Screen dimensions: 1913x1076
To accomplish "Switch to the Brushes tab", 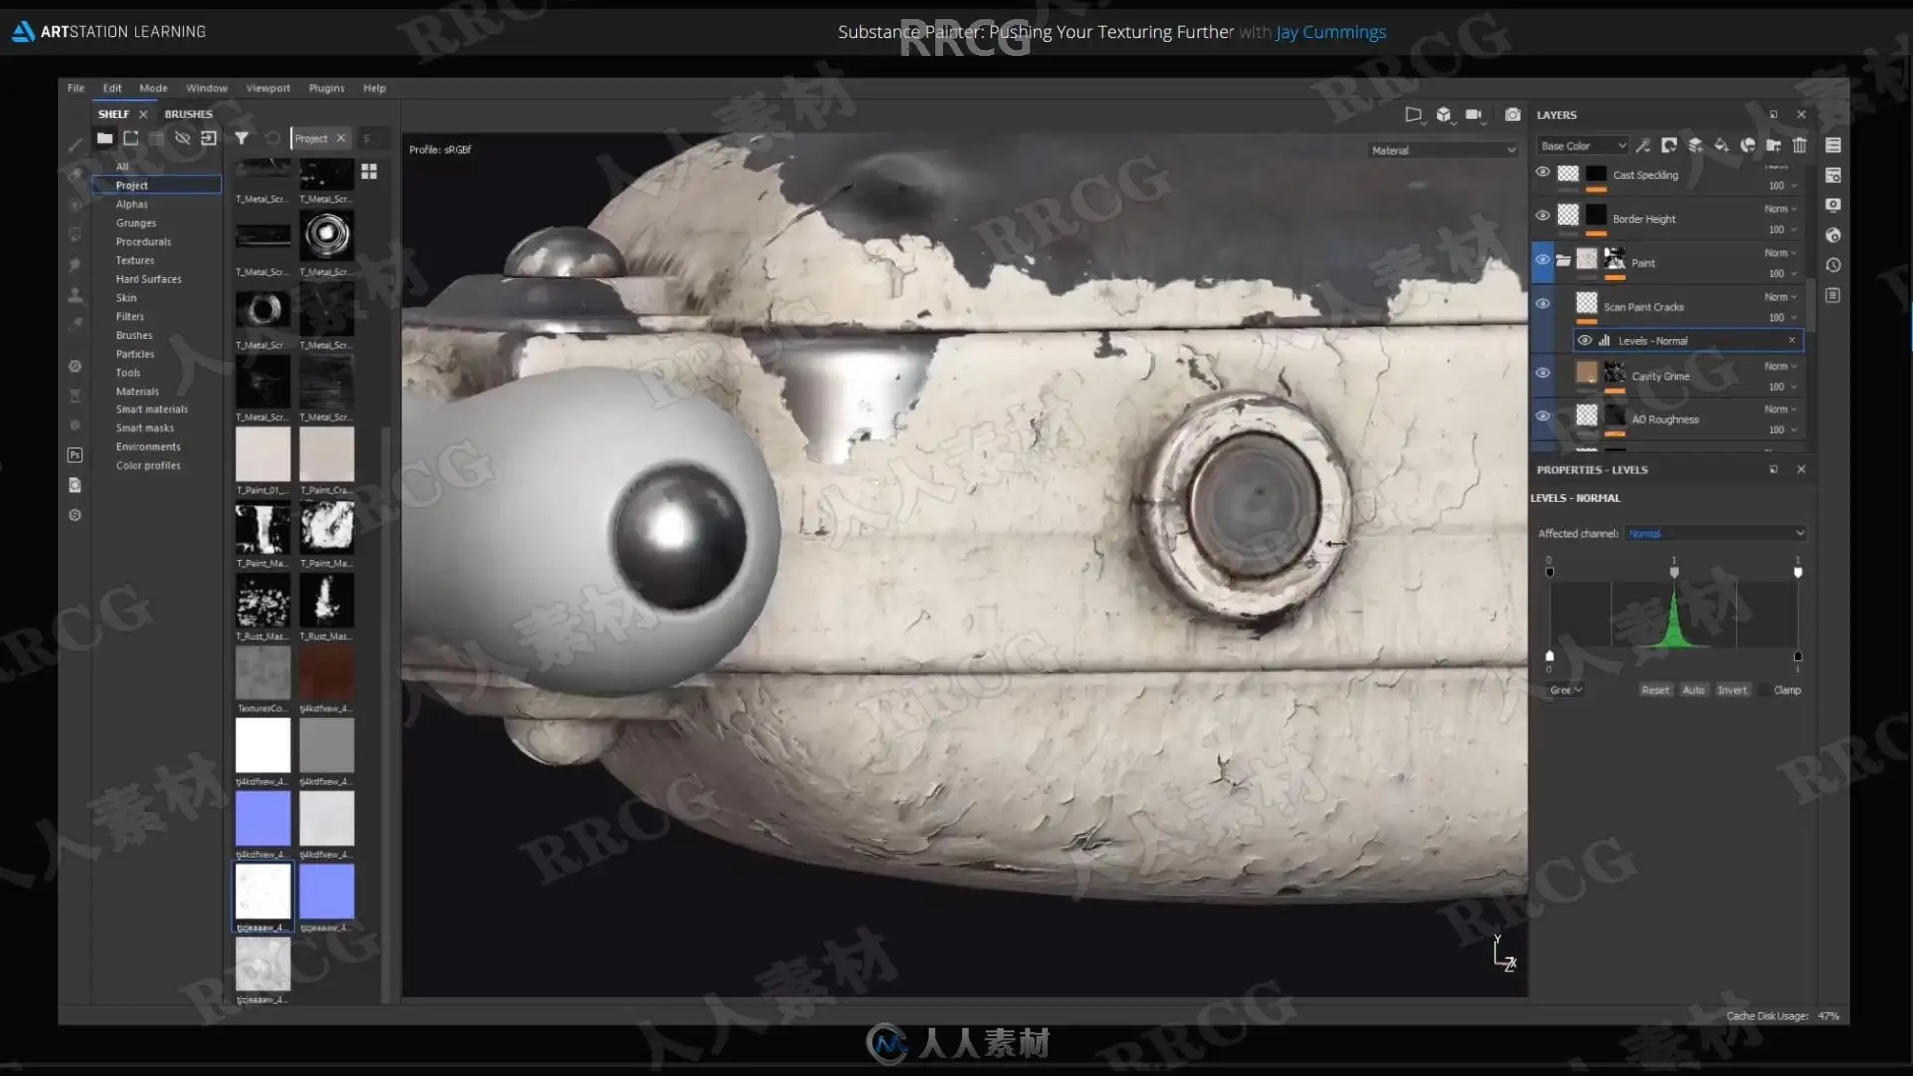I will point(188,114).
